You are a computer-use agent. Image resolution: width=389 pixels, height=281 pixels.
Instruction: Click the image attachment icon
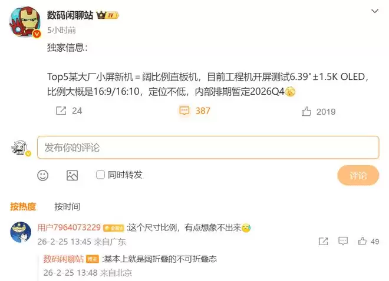click(72, 175)
